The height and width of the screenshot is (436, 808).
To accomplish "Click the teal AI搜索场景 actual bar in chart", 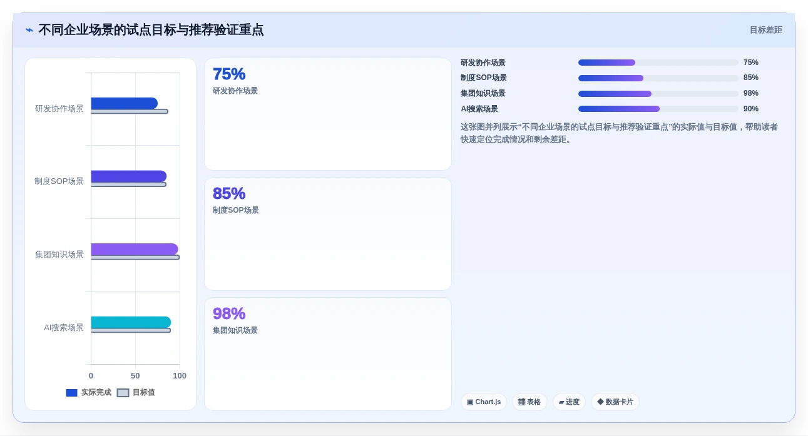I will coord(131,322).
